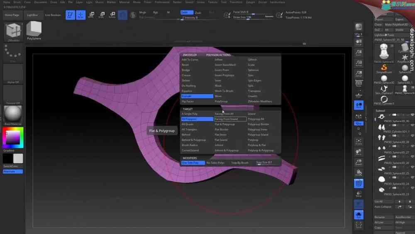Image resolution: width=415 pixels, height=234 pixels.
Task: Click the Auto Collapse subtool option
Action: [383, 207]
